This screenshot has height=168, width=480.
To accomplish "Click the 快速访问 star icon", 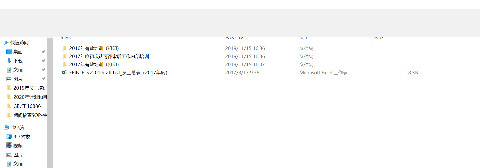I will pos(6,43).
